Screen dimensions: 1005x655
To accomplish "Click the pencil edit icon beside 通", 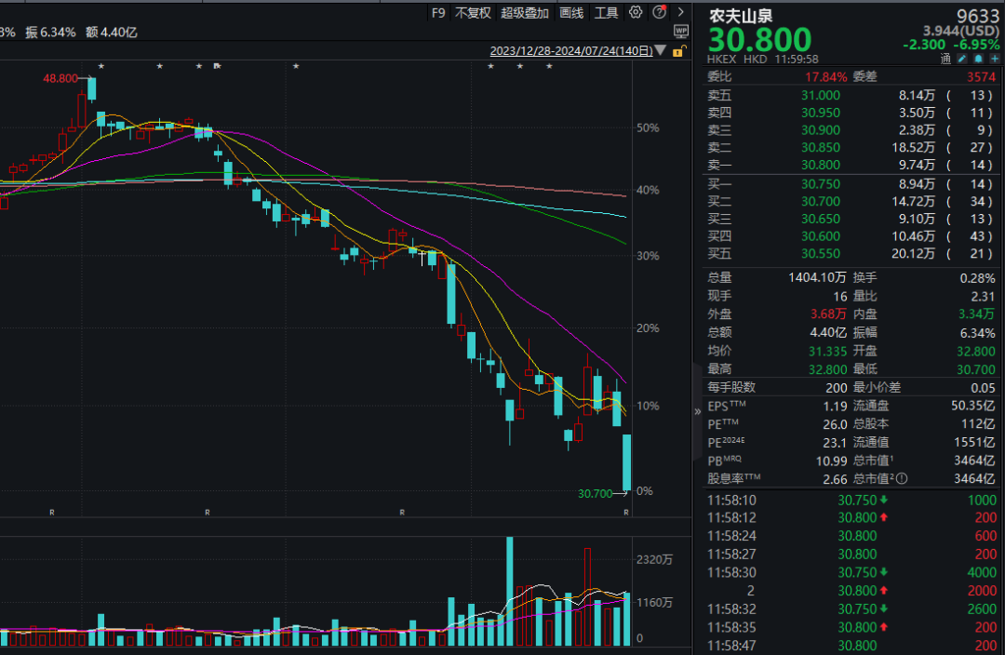I will coord(961,58).
